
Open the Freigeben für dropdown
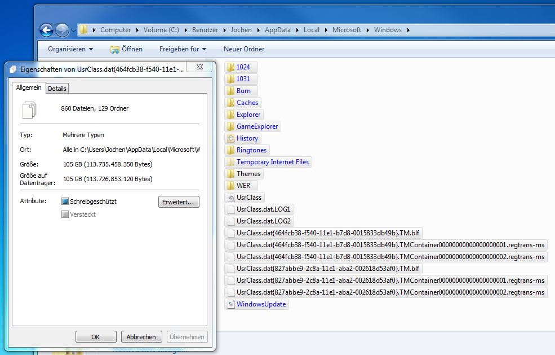(x=183, y=49)
